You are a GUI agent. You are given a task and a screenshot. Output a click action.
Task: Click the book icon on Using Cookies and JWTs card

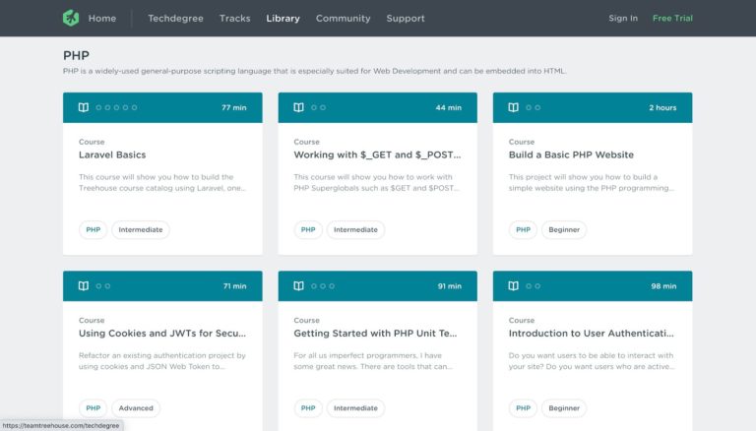[x=84, y=286]
